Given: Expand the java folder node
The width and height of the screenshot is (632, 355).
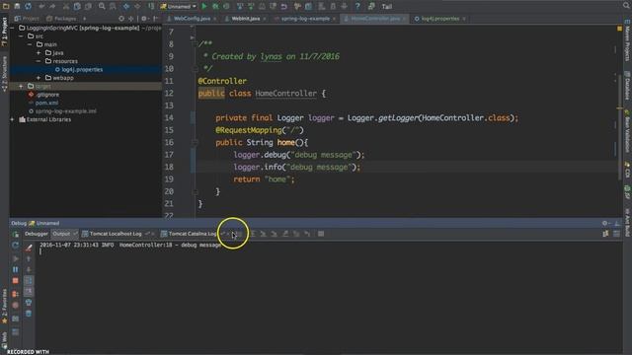Looking at the screenshot, I should point(39,52).
